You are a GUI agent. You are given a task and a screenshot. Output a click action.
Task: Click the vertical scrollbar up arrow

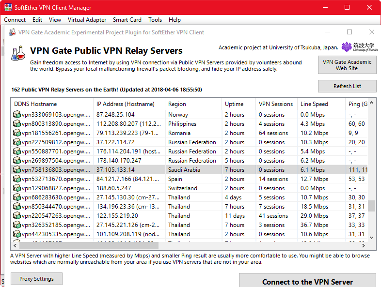click(371, 103)
